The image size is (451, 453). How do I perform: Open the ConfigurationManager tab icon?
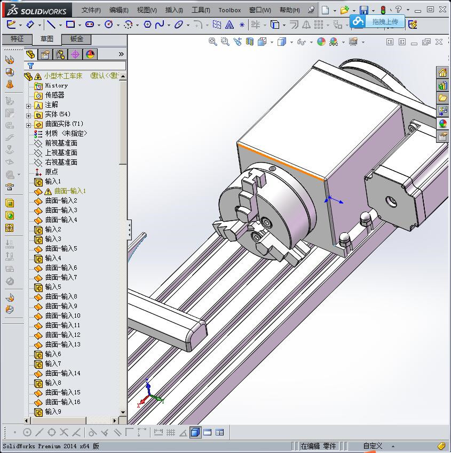(x=60, y=54)
